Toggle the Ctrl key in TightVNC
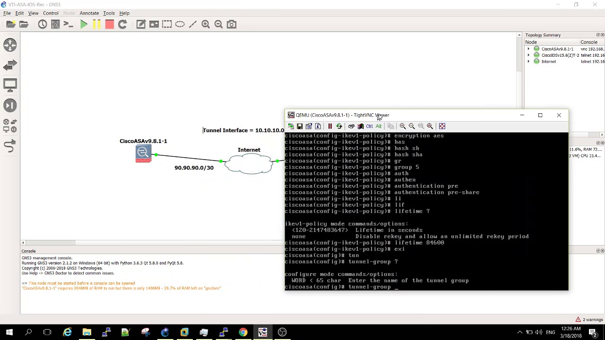The image size is (605, 340). 370,126
